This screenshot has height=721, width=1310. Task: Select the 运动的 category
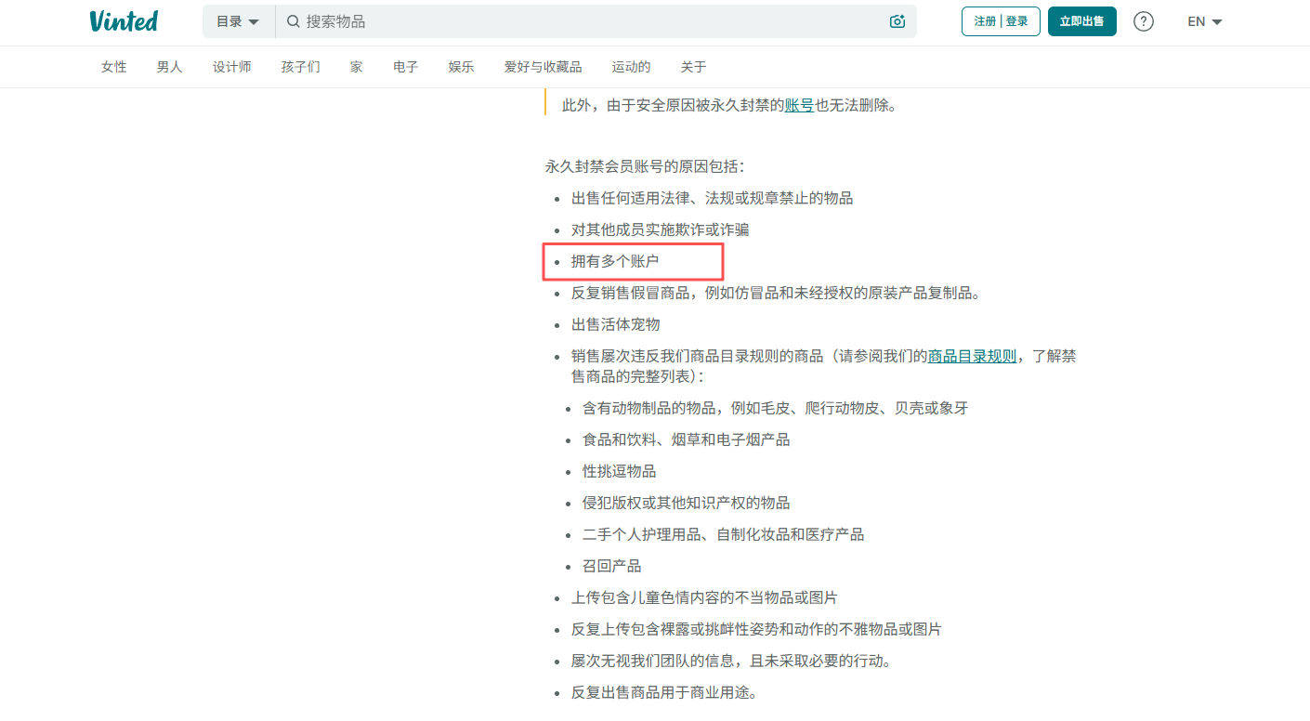pyautogui.click(x=630, y=66)
